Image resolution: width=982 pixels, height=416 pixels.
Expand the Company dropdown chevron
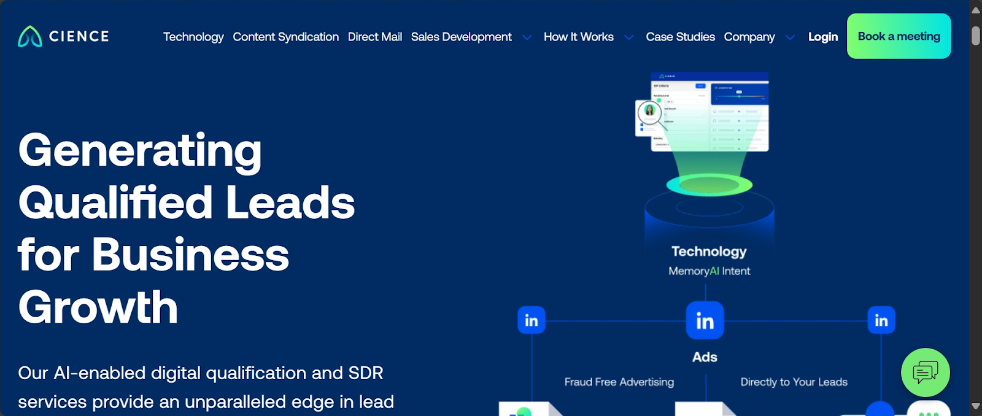(791, 37)
